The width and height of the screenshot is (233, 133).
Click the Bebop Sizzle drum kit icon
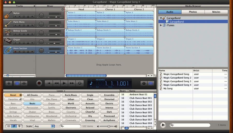8,33
